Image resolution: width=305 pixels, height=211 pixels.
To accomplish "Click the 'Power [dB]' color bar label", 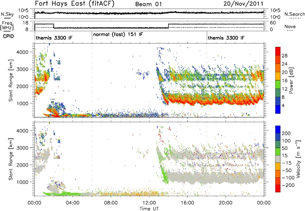I will click(291, 80).
